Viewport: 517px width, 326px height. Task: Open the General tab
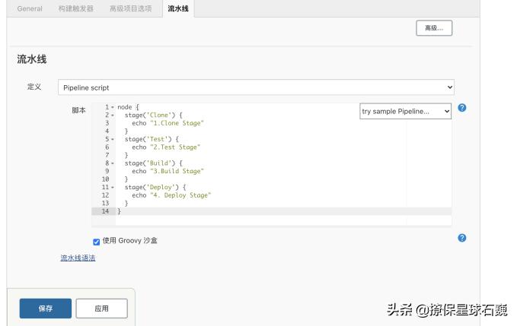tap(30, 8)
